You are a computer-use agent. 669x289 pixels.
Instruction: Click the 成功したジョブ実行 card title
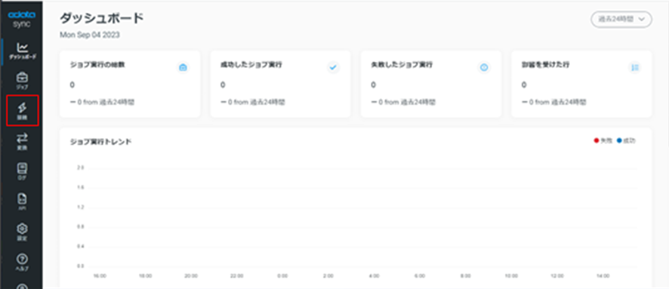click(x=251, y=65)
